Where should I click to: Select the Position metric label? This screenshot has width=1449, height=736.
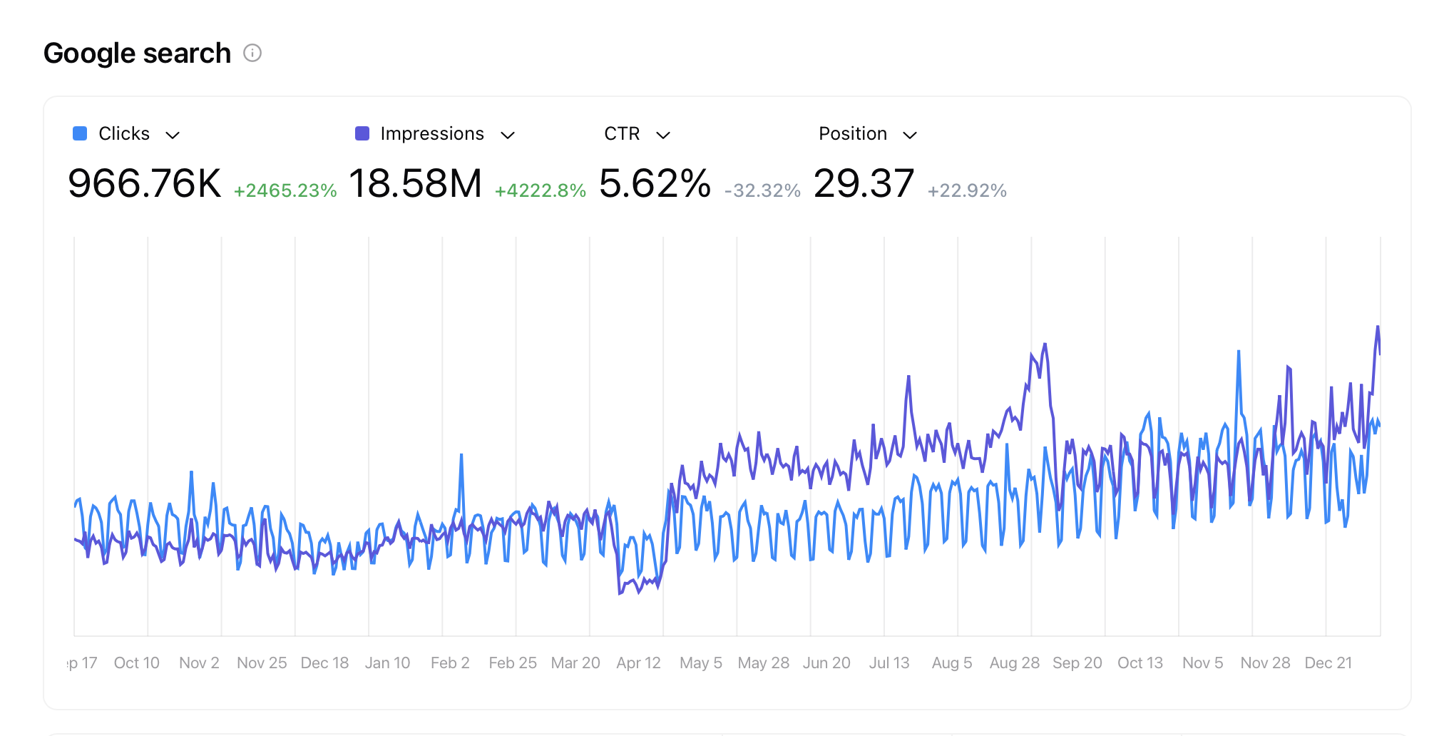click(x=853, y=133)
